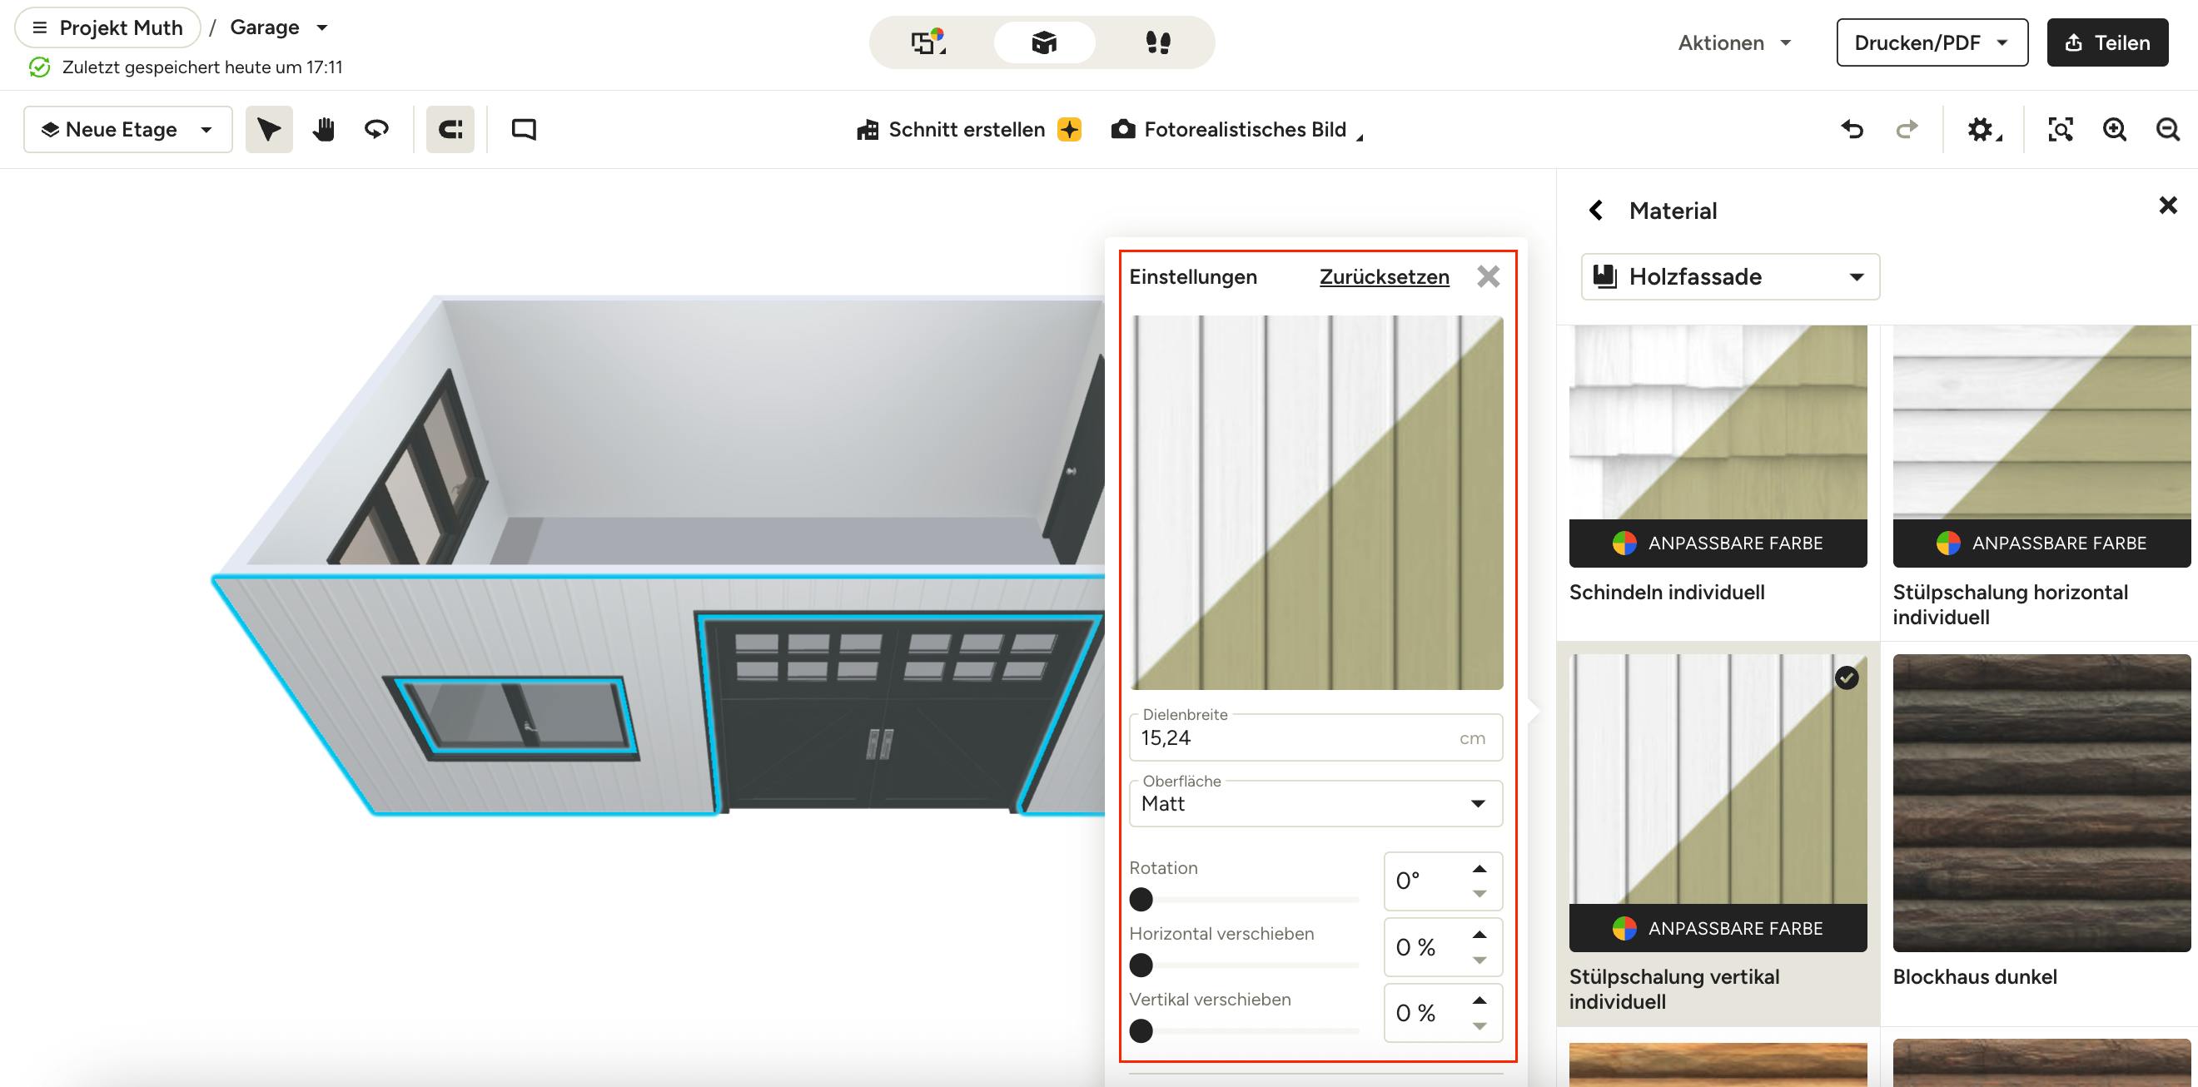Add a comment with the speech bubble tool

[x=524, y=130]
